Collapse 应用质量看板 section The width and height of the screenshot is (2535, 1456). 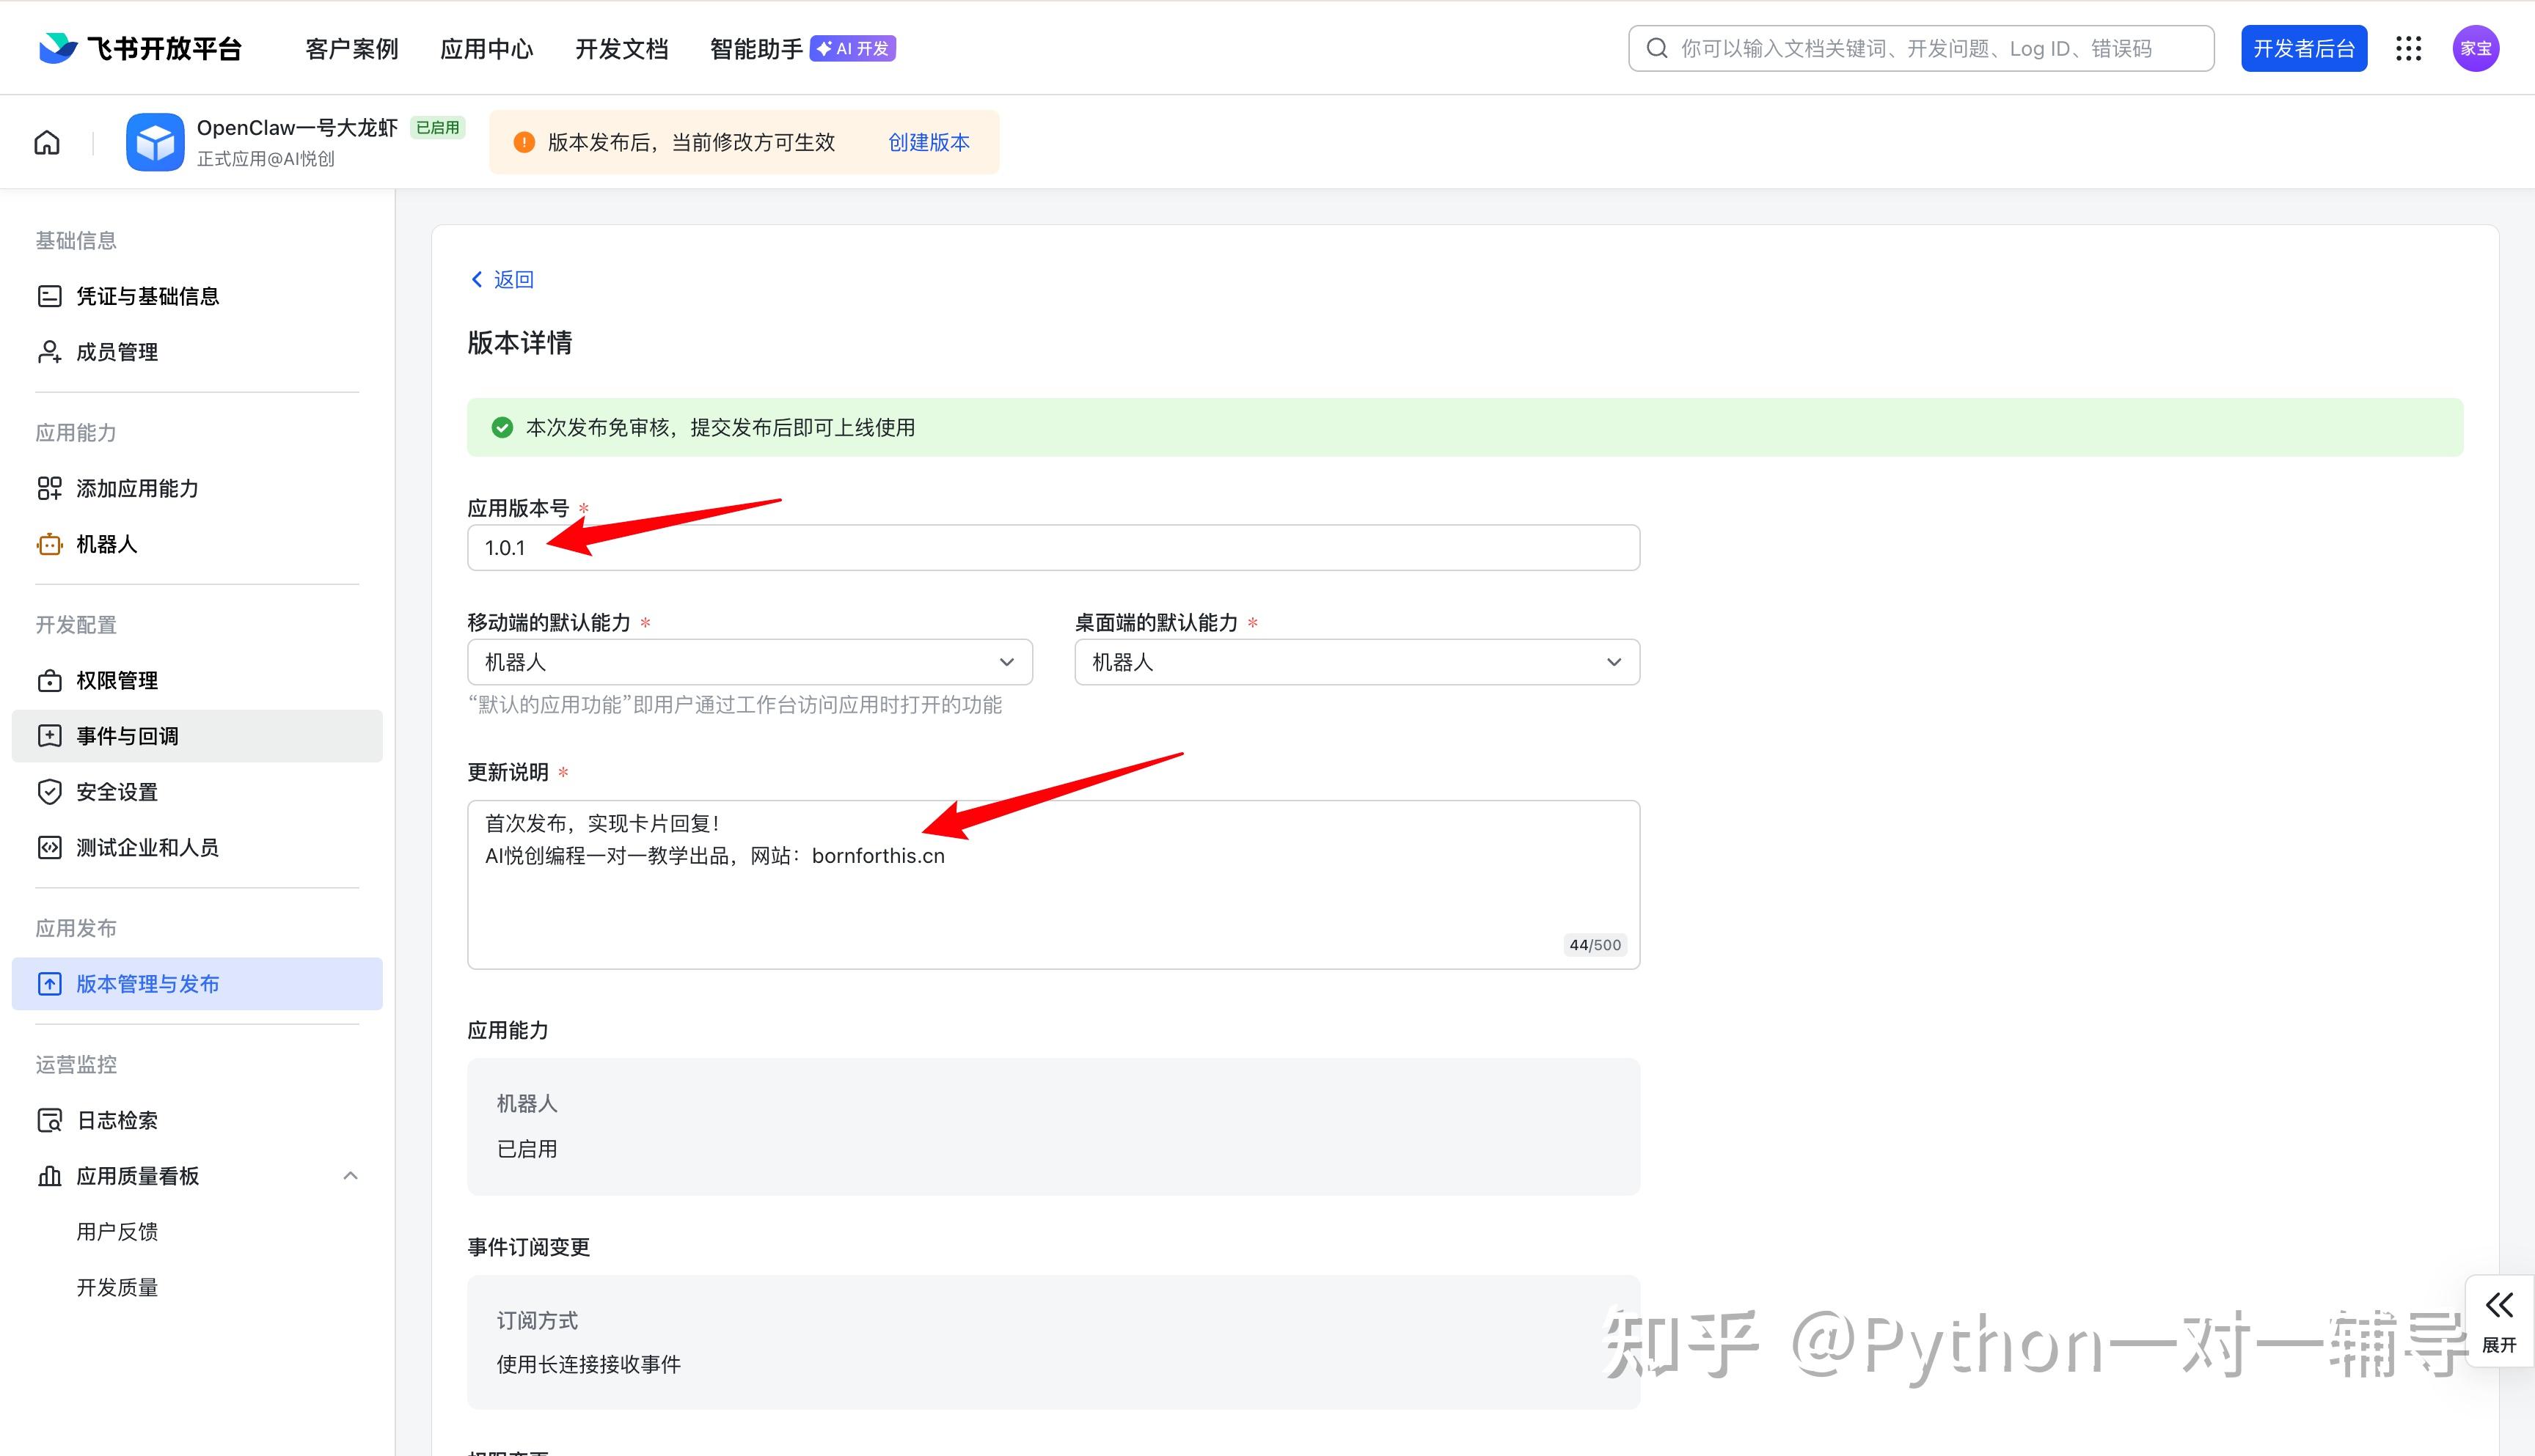(x=350, y=1176)
